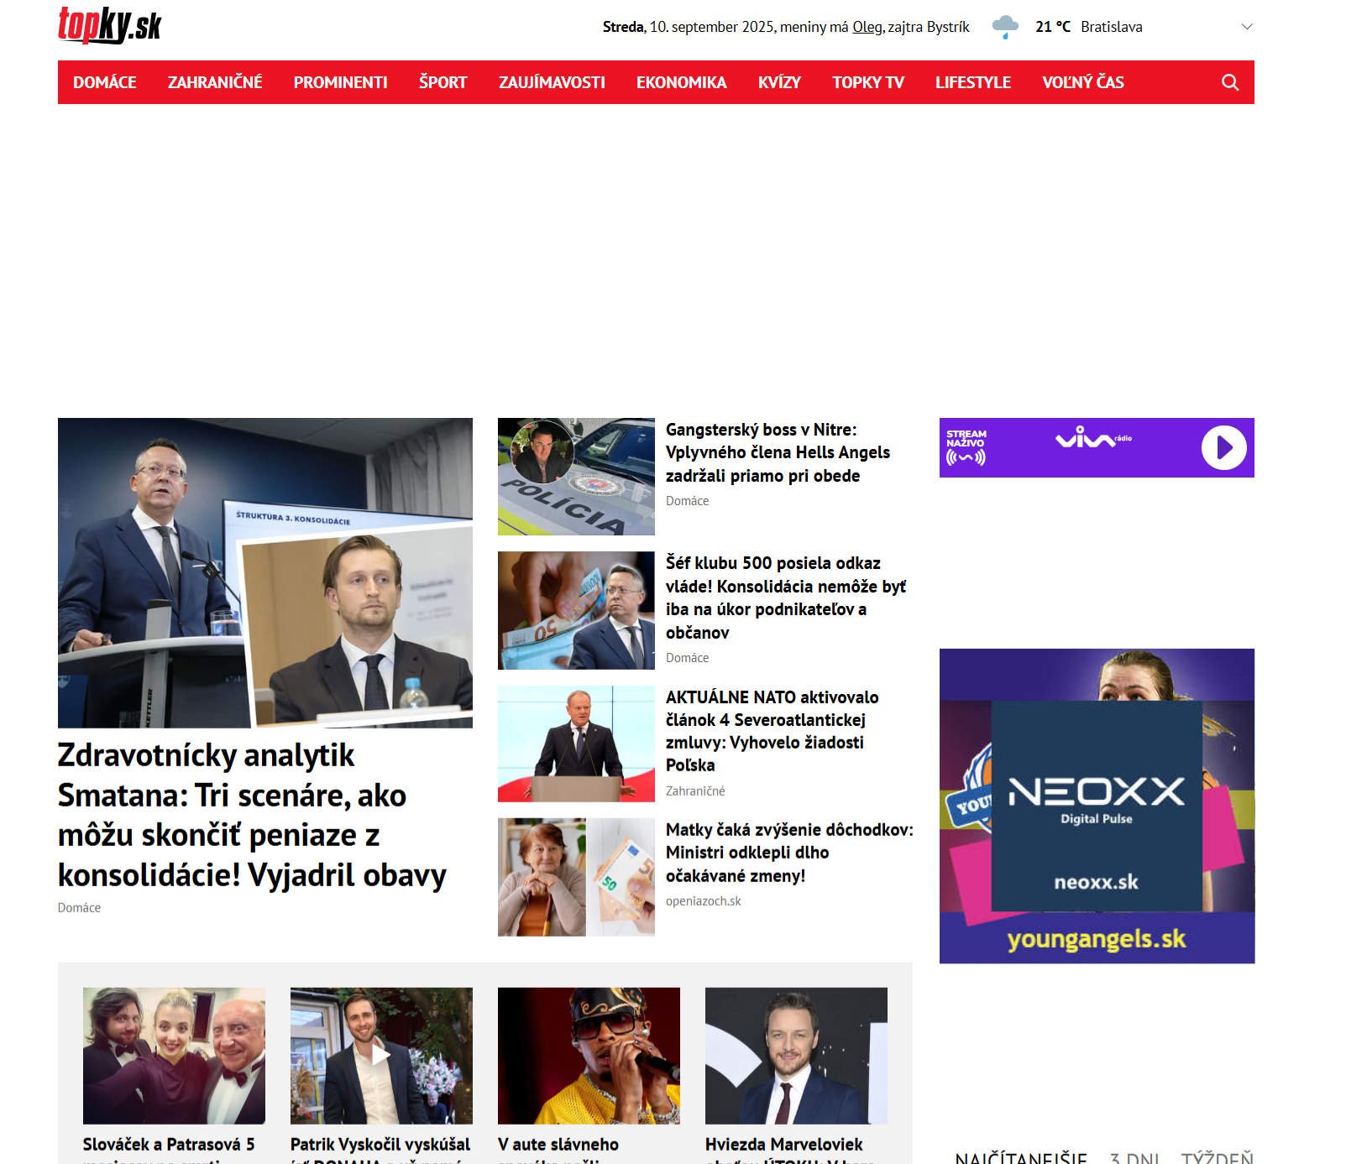Go to the Šport section

click(443, 82)
